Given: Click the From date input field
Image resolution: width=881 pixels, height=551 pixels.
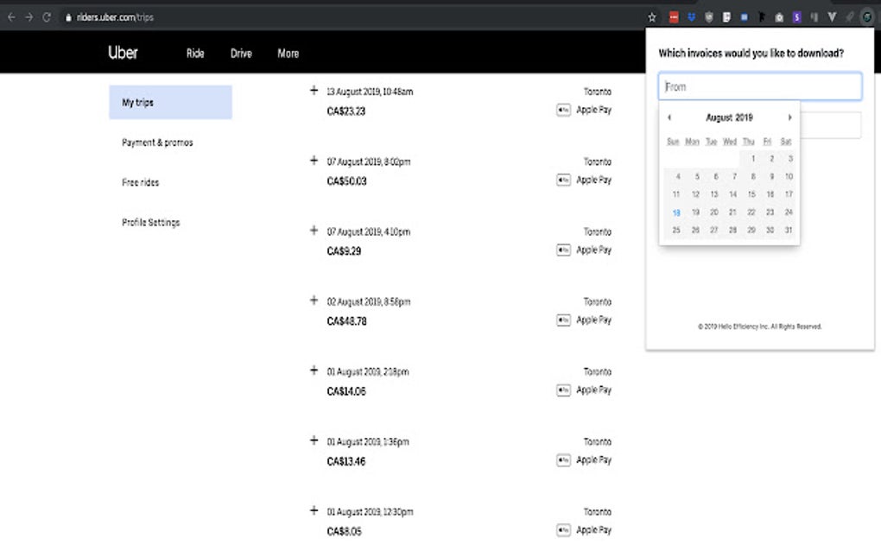Looking at the screenshot, I should pos(759,86).
